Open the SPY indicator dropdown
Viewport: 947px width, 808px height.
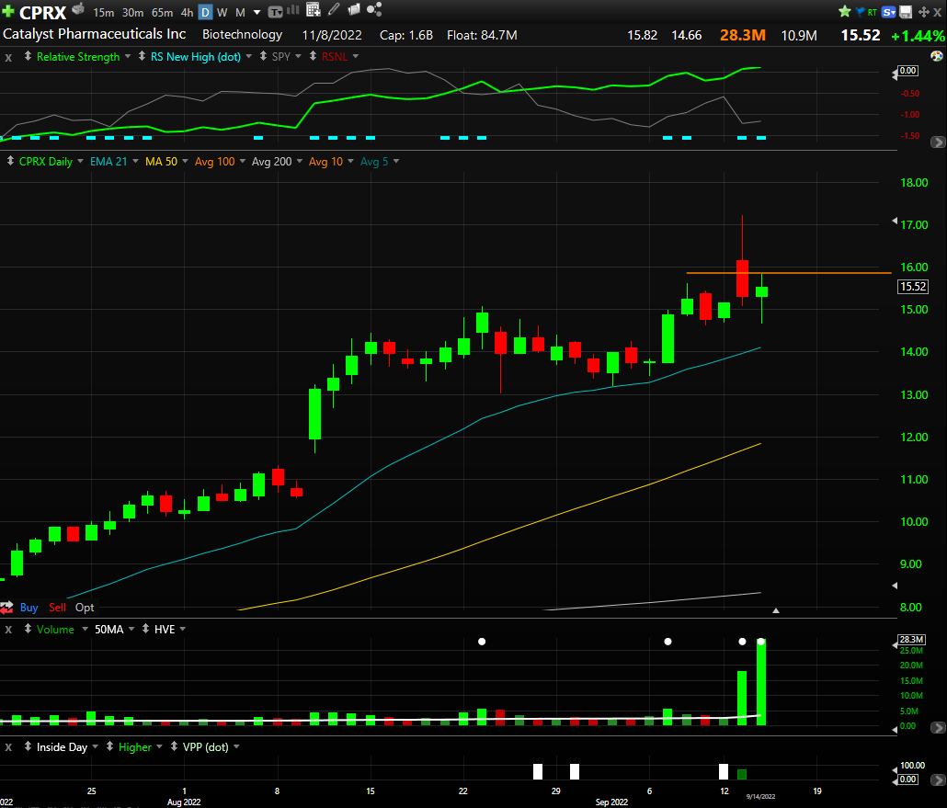coord(299,57)
